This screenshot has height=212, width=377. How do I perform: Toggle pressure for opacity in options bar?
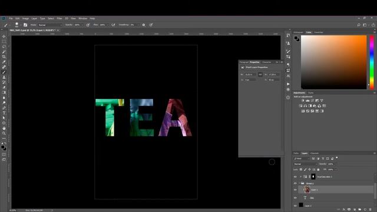[88, 25]
